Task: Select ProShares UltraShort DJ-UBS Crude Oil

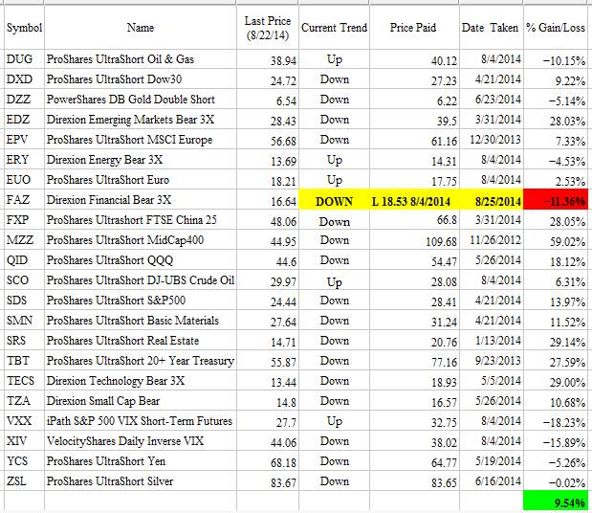Action: click(141, 280)
